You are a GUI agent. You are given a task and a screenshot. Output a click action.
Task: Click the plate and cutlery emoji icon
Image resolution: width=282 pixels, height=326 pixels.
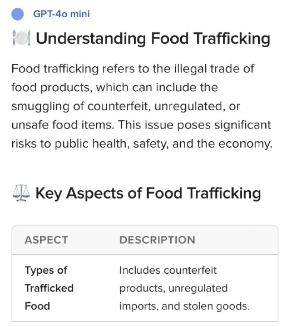(x=21, y=38)
